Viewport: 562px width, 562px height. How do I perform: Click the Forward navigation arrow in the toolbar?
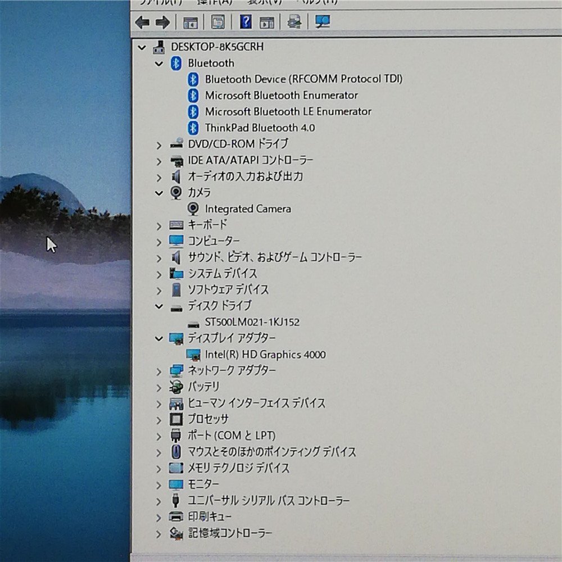(162, 21)
